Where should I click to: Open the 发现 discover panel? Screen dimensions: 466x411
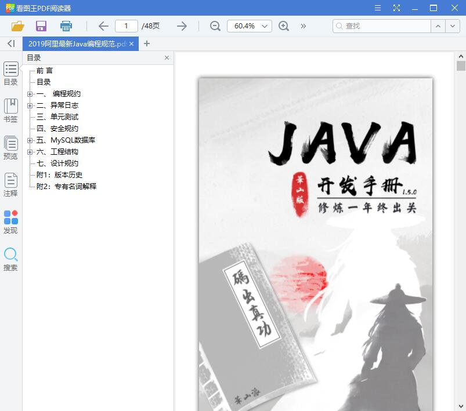[10, 222]
